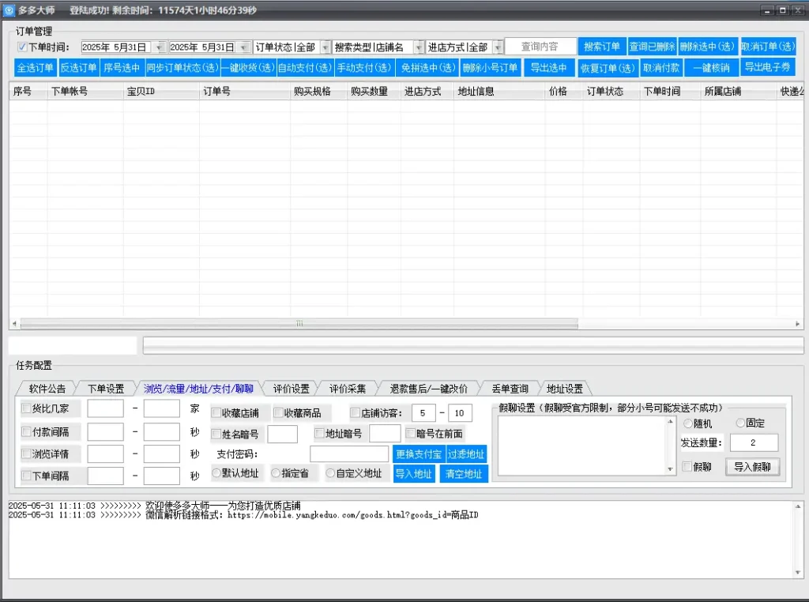Click the 查询已删除 button
This screenshot has width=809, height=602.
point(652,47)
